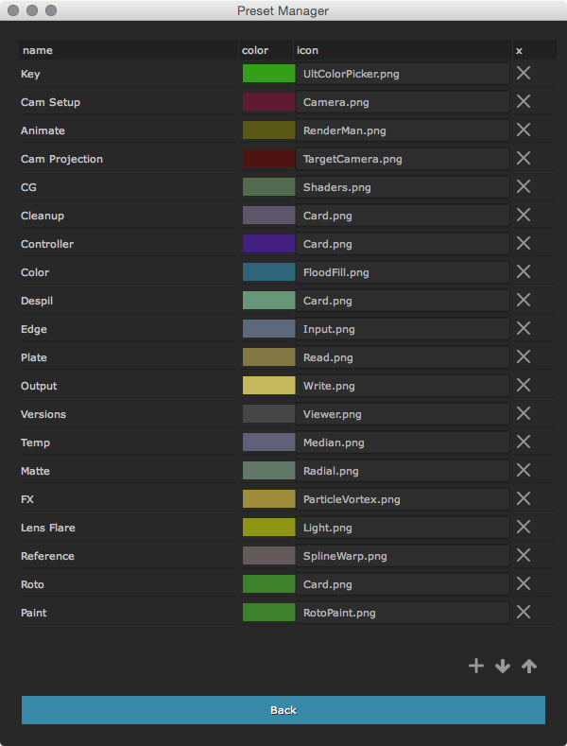Delete the Key preset row

pyautogui.click(x=524, y=74)
